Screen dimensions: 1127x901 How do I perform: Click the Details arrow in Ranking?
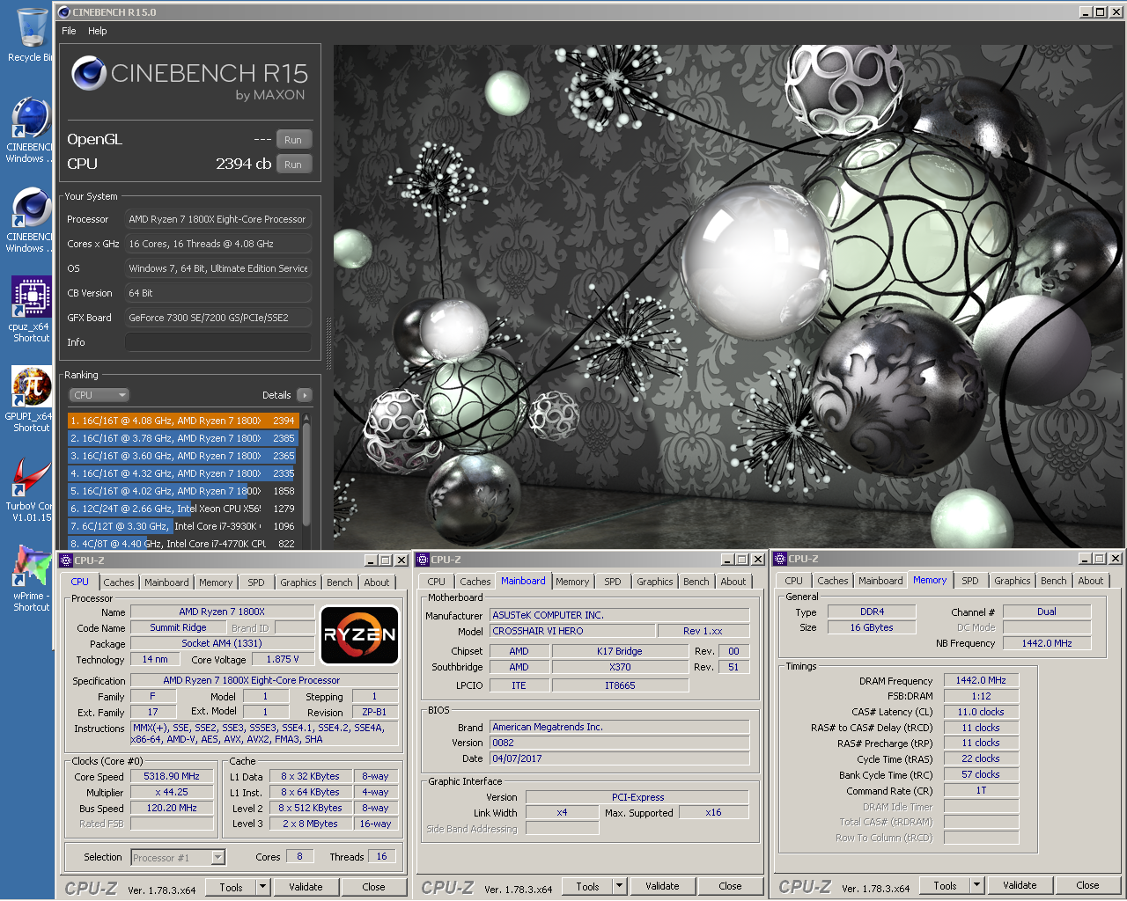click(x=305, y=395)
